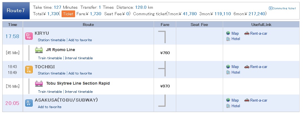Click the Route7 header label
This screenshot has height=114, width=305.
click(x=16, y=10)
